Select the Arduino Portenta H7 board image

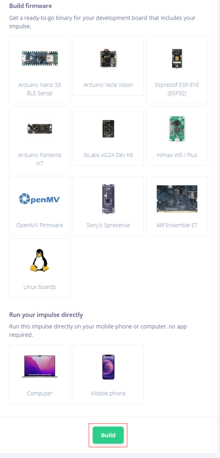[x=40, y=128]
